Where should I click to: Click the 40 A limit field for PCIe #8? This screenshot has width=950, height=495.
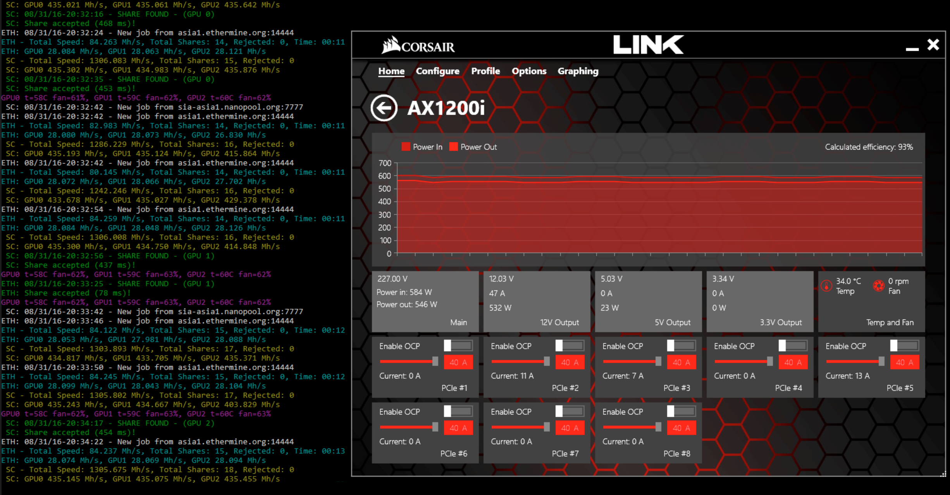[x=682, y=428]
